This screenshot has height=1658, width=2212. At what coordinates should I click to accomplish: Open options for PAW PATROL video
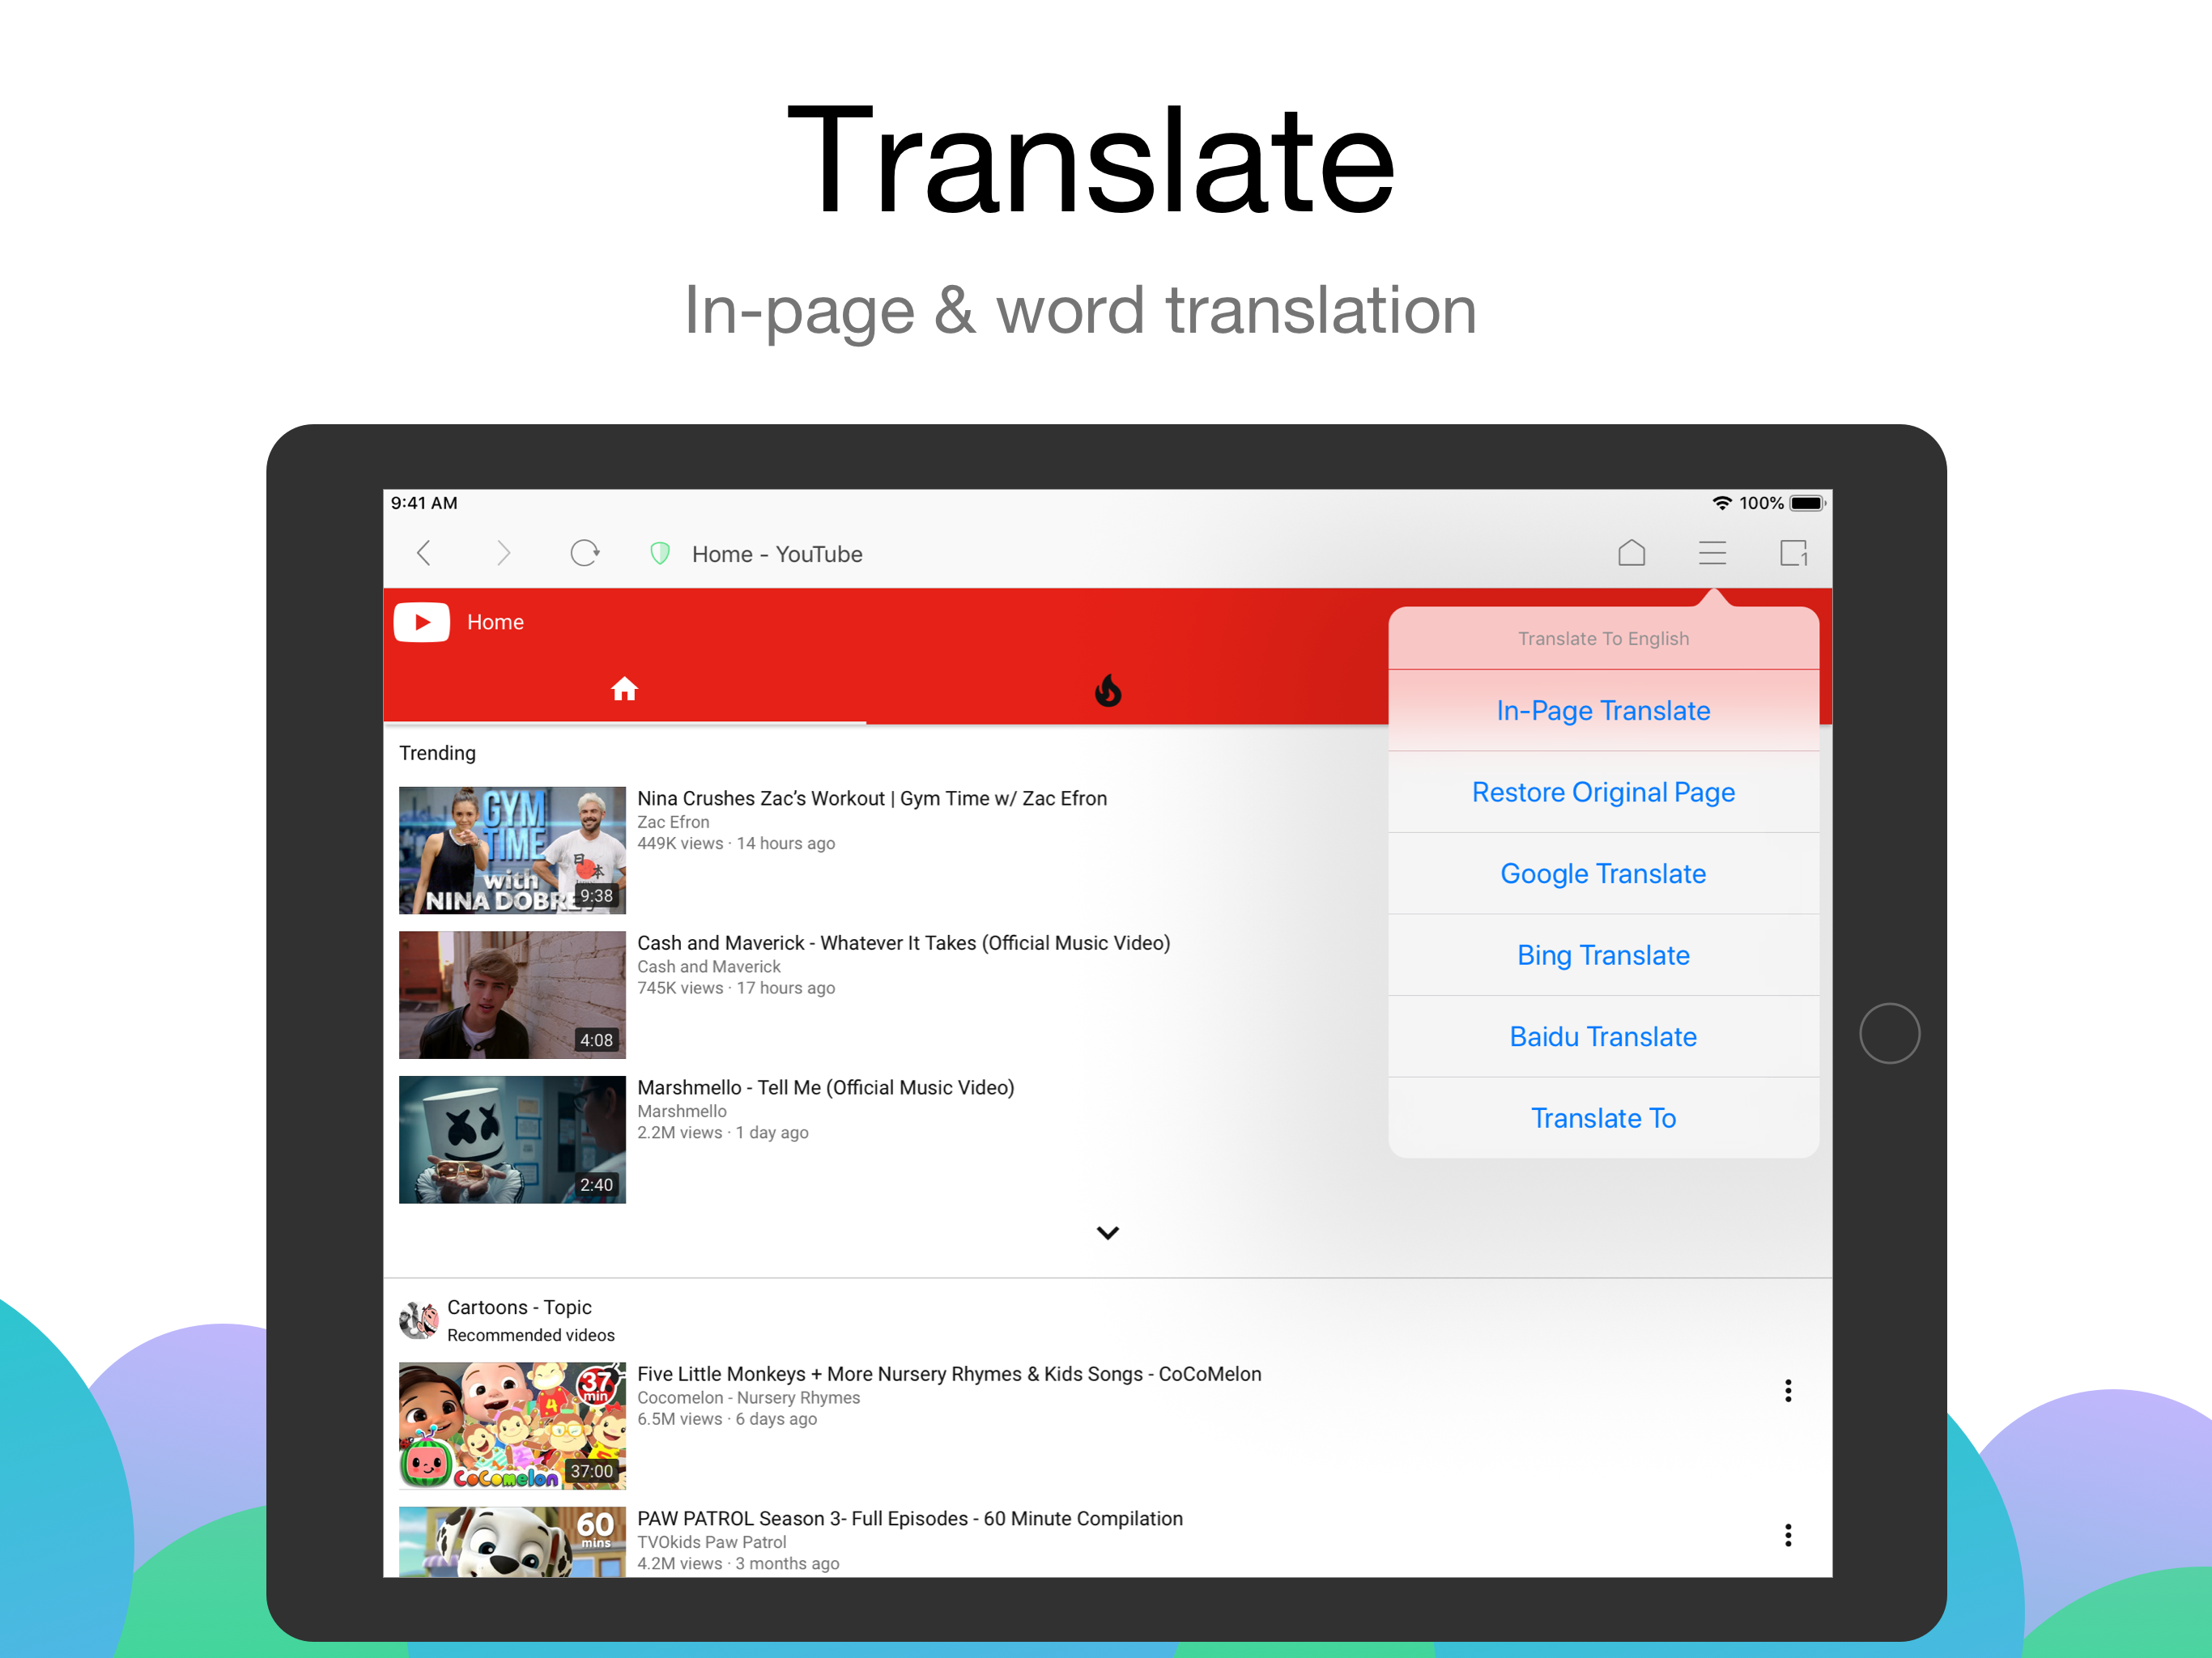pyautogui.click(x=1788, y=1535)
